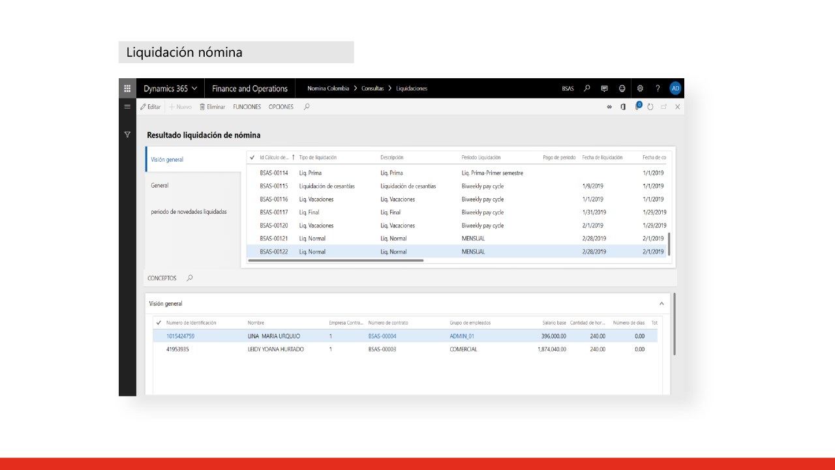Go to the Consultas breadcrumb
This screenshot has width=835, height=470.
[x=372, y=89]
